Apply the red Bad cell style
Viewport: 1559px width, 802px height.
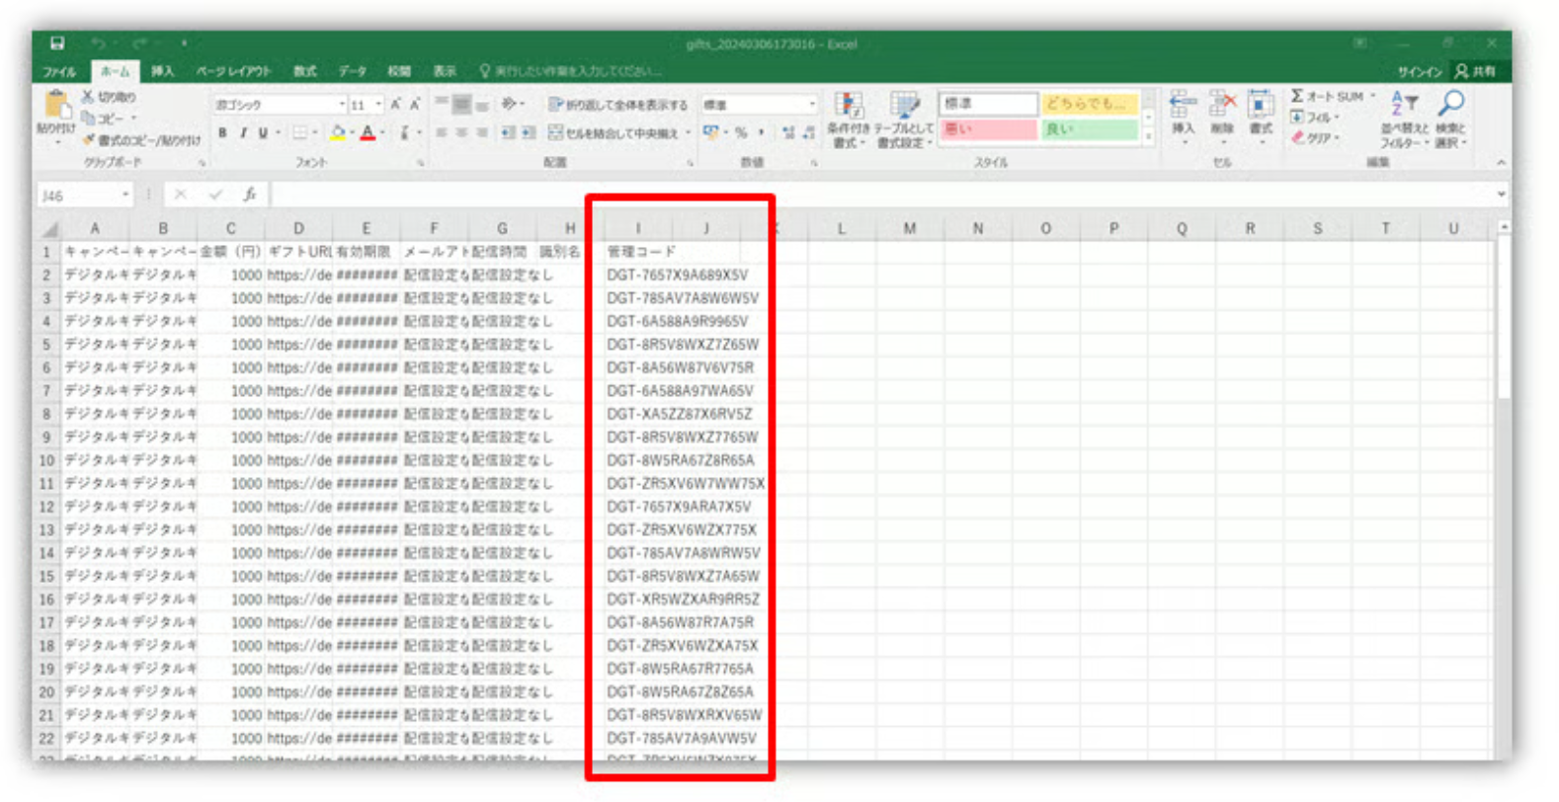(x=988, y=129)
